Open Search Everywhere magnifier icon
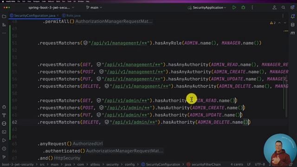This screenshot has height=167, width=297. click(x=283, y=7)
